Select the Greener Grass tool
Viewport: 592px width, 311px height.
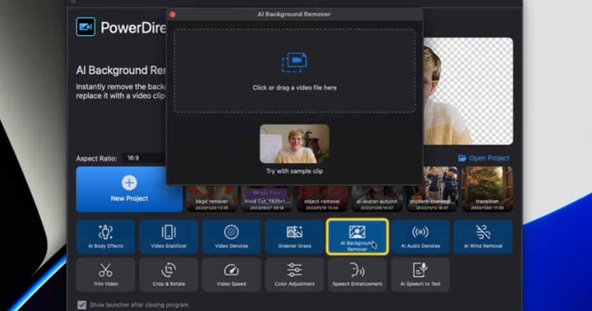pyautogui.click(x=294, y=236)
